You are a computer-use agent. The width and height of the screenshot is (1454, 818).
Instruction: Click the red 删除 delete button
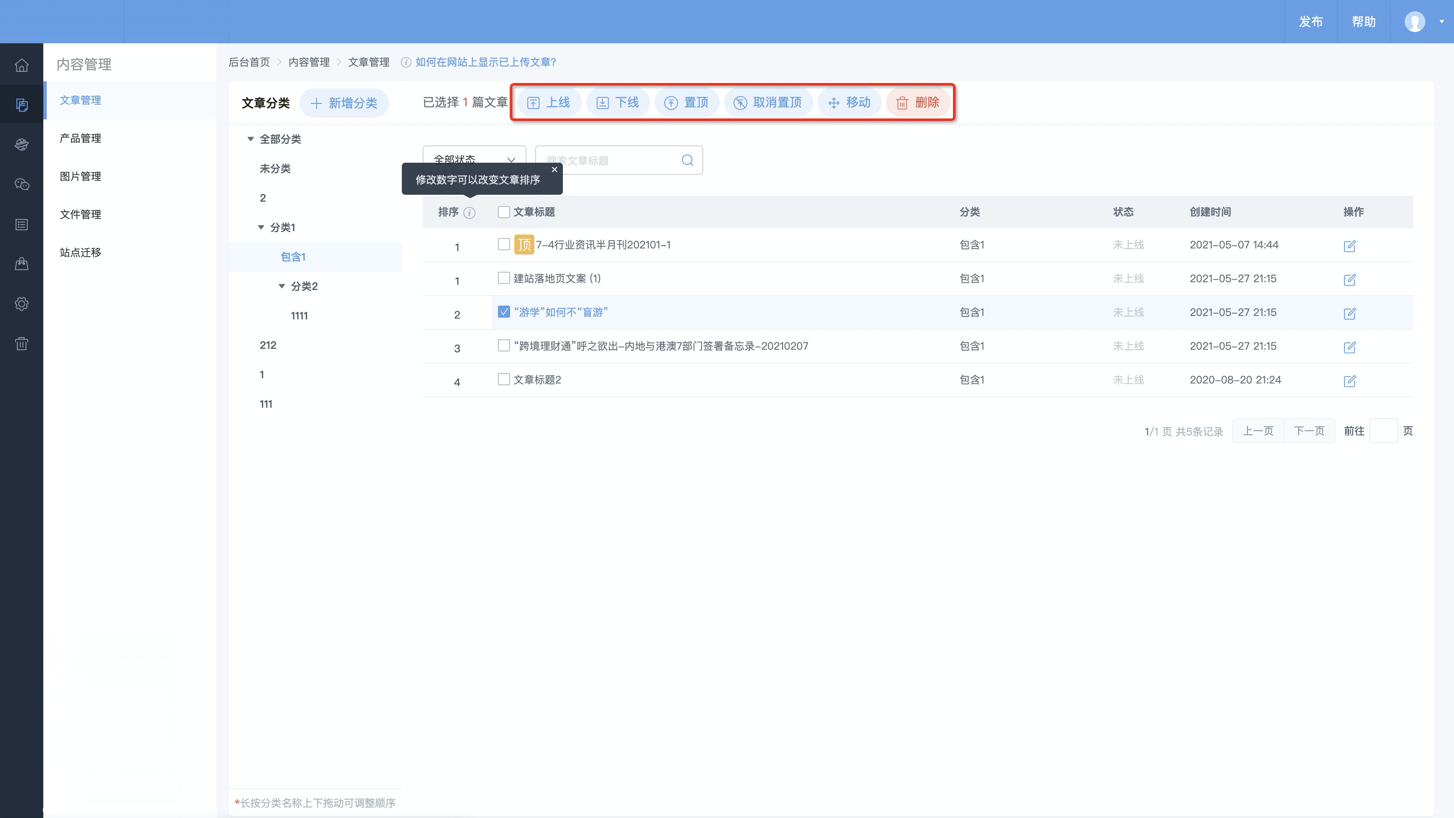pyautogui.click(x=918, y=103)
